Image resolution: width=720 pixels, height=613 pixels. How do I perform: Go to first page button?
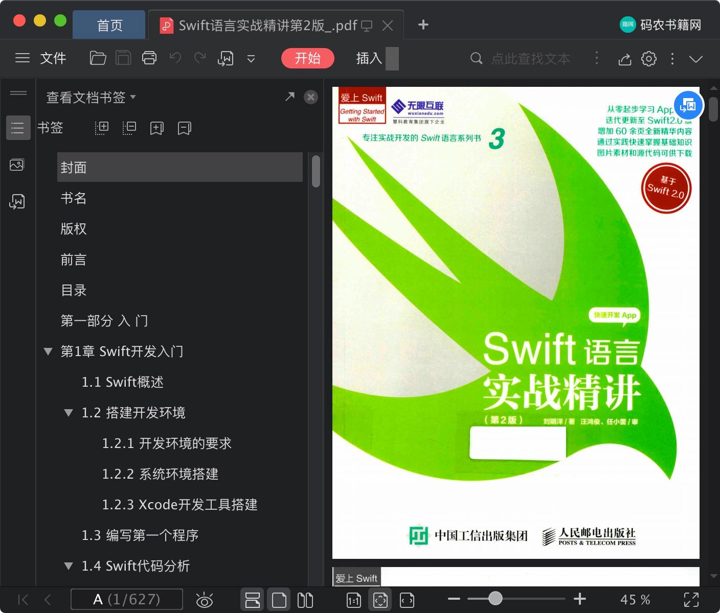23,599
